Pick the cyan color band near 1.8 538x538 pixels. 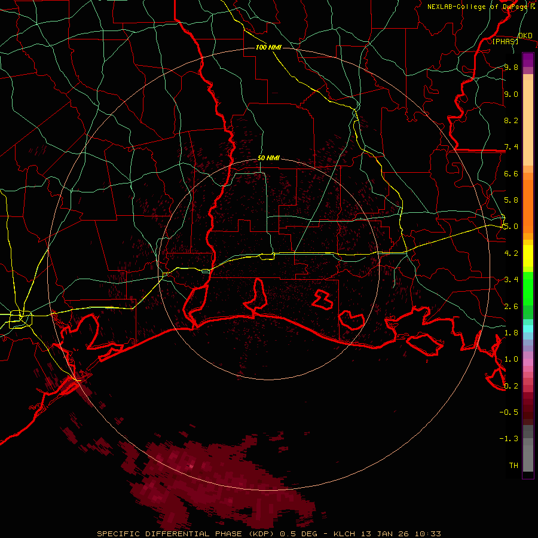pos(528,328)
